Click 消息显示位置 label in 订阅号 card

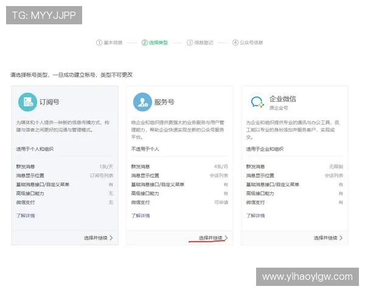30,176
